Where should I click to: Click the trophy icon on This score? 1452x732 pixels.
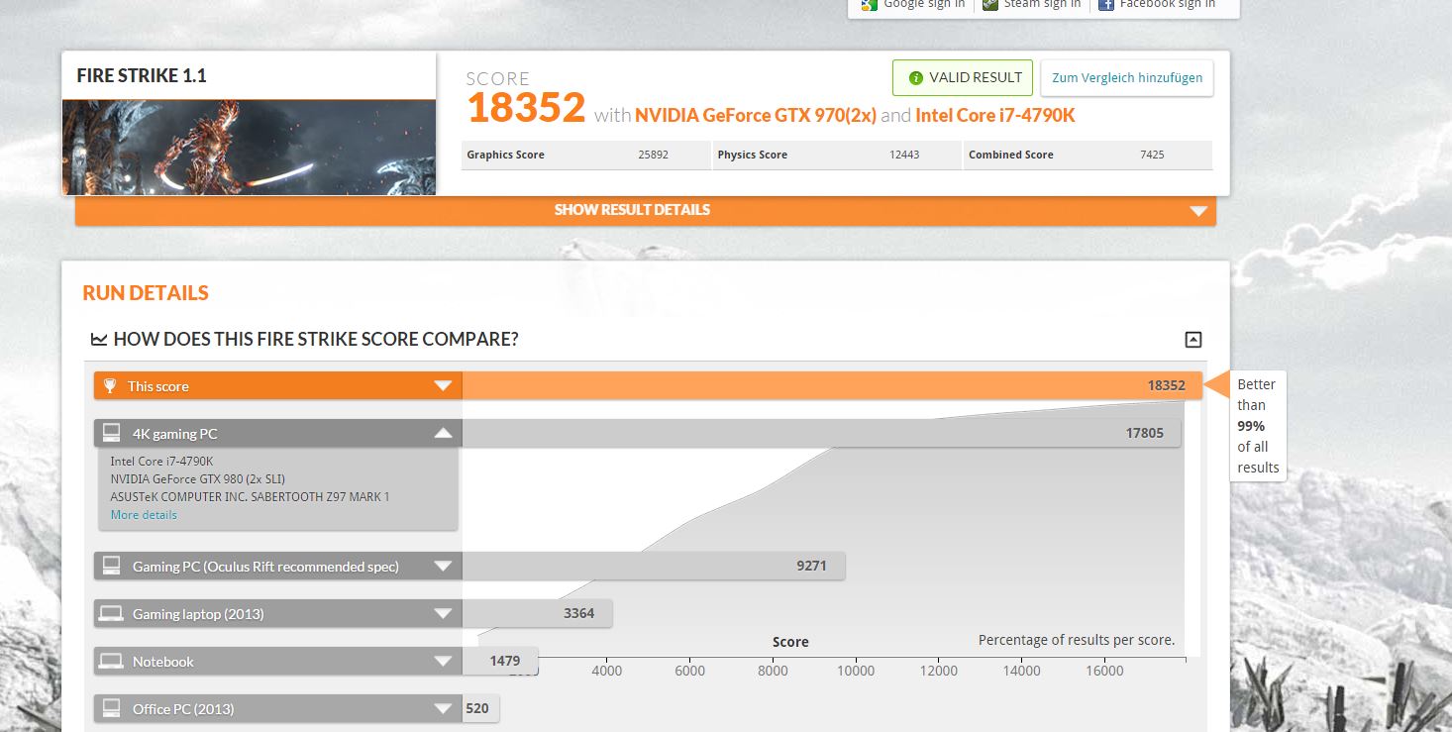(x=110, y=386)
